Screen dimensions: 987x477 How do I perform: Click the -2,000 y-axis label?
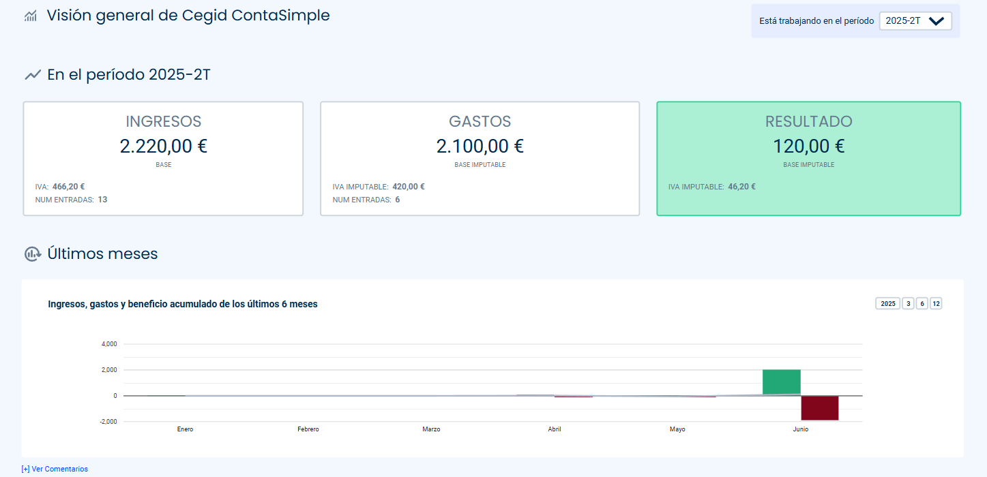[109, 422]
